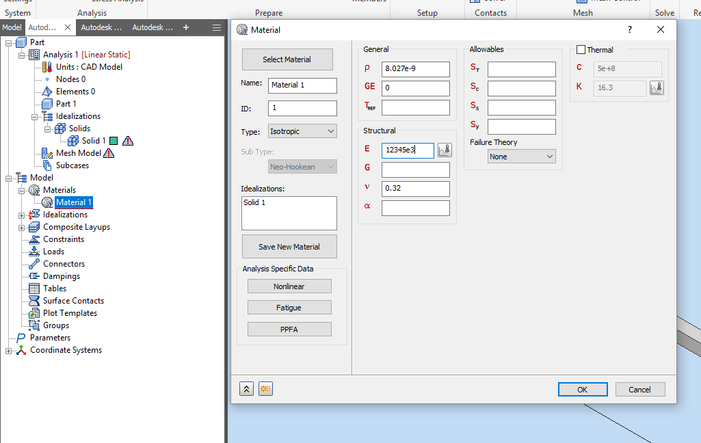This screenshot has width=701, height=443.
Task: Click the Material dialog help question mark
Action: click(x=630, y=30)
